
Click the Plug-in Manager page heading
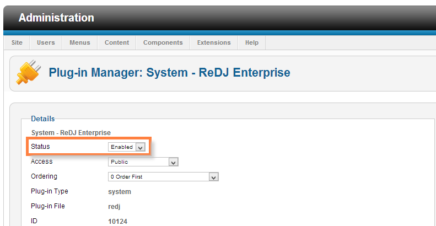click(x=169, y=73)
